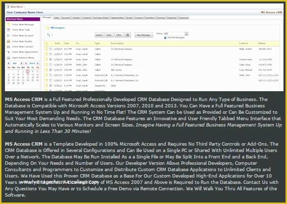287x204 pixels.
Task: Click the Enter New Opportunity icon
Action: [9, 52]
